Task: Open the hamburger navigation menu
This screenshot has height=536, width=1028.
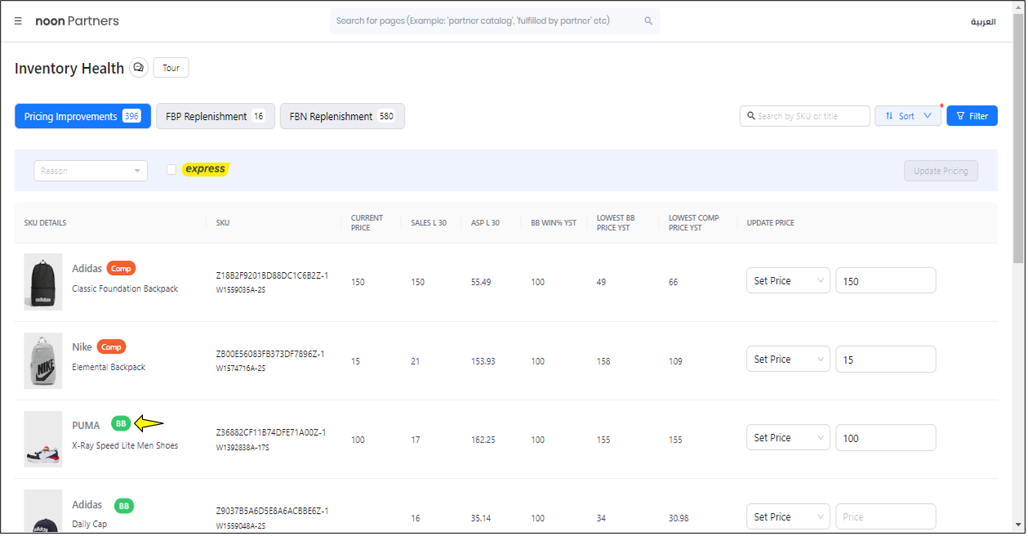Action: click(x=18, y=21)
